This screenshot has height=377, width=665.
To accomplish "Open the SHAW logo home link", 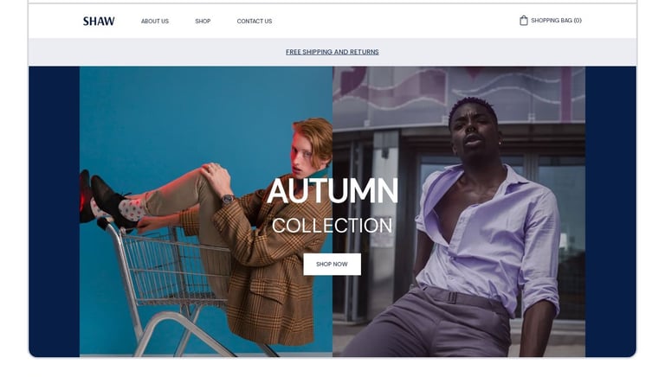I will 99,21.
